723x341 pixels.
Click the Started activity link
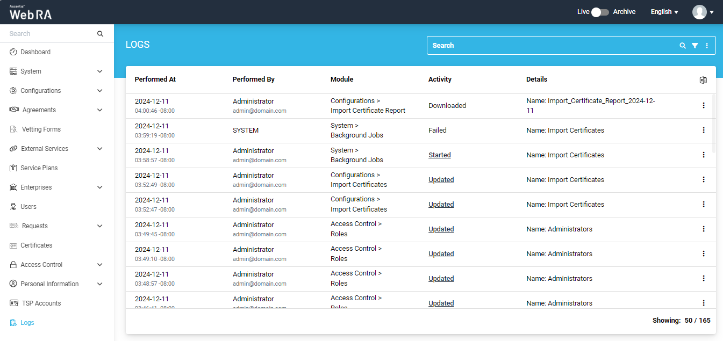[439, 155]
